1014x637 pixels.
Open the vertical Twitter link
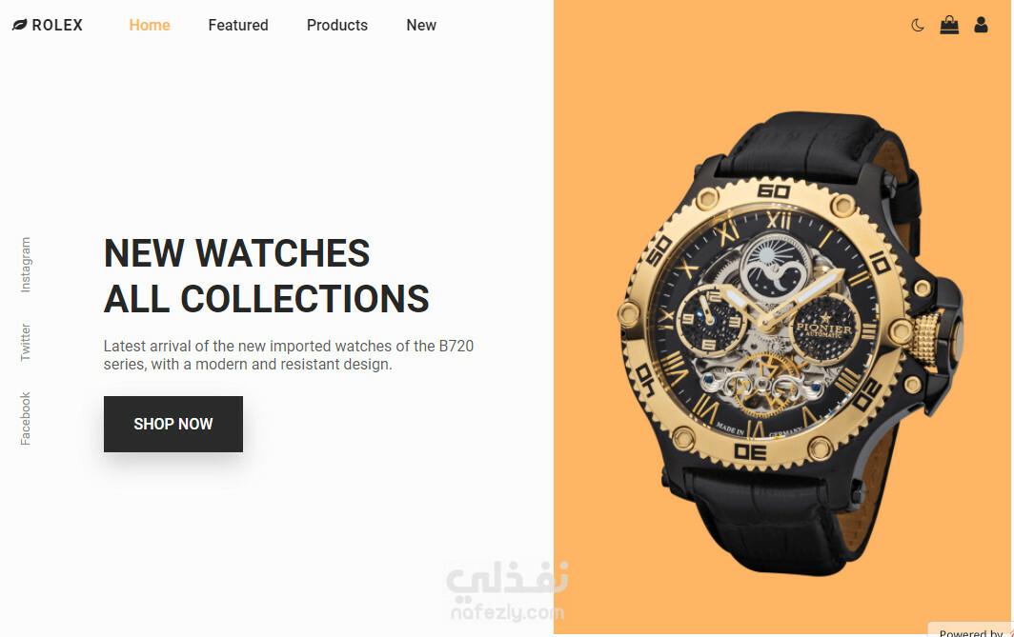point(25,342)
